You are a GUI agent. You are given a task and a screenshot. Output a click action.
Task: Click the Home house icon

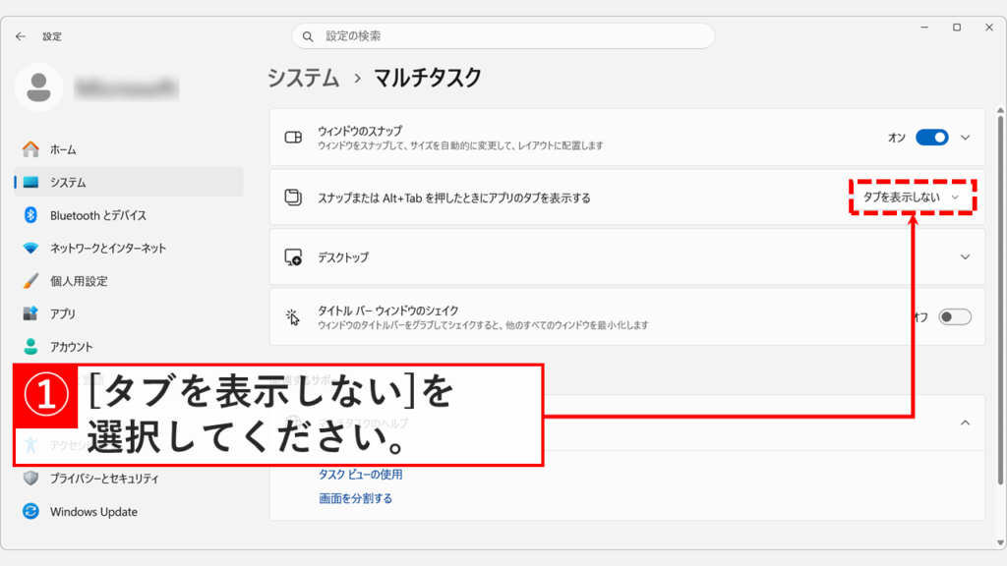pyautogui.click(x=30, y=149)
